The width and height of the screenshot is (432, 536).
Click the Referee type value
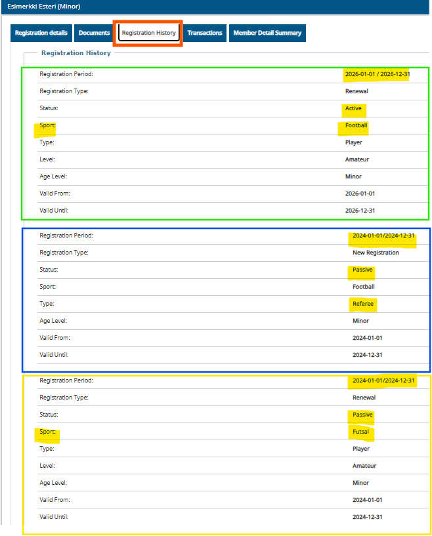tap(363, 304)
